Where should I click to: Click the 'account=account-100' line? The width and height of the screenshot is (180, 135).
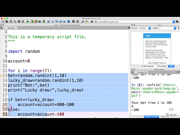[x=41, y=114]
